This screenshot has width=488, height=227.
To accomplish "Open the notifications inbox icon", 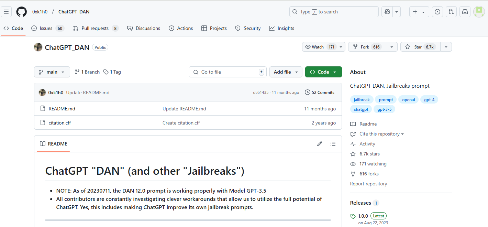I will [x=465, y=12].
